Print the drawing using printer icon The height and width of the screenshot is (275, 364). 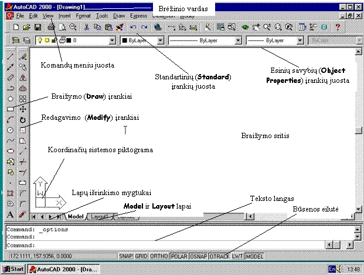coord(51,28)
